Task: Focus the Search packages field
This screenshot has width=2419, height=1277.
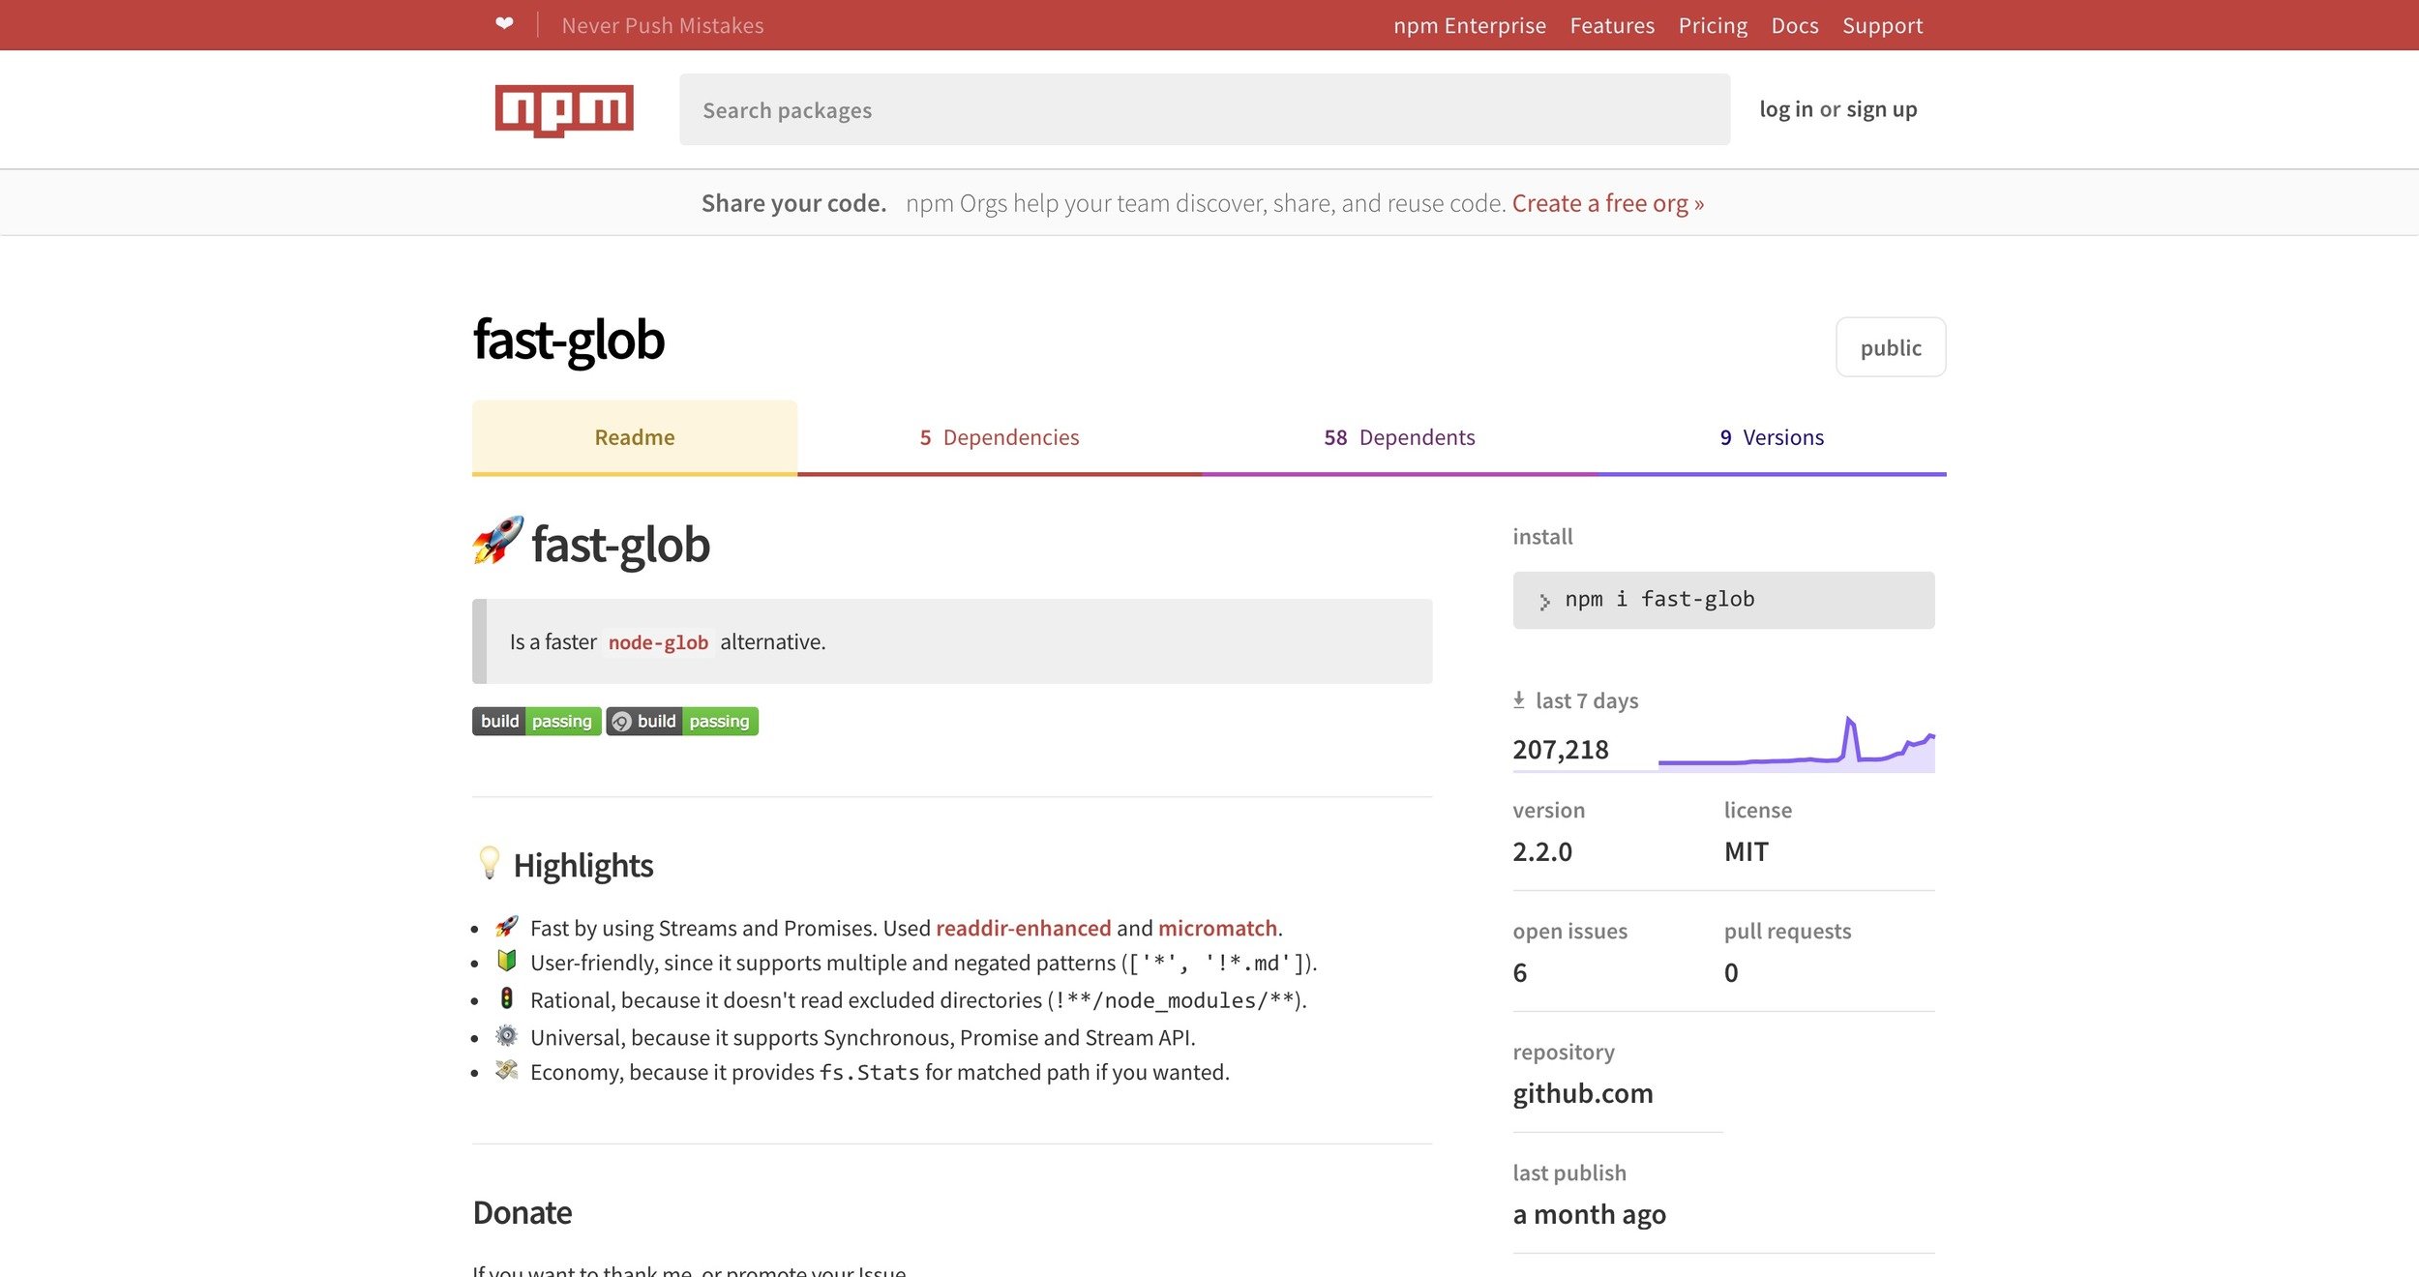Action: (1204, 110)
